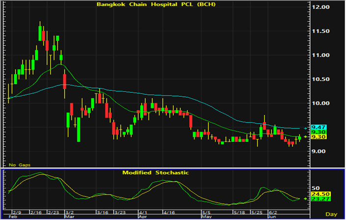Select the 3/23 date marker
The width and height of the screenshot is (346, 220).
click(120, 213)
